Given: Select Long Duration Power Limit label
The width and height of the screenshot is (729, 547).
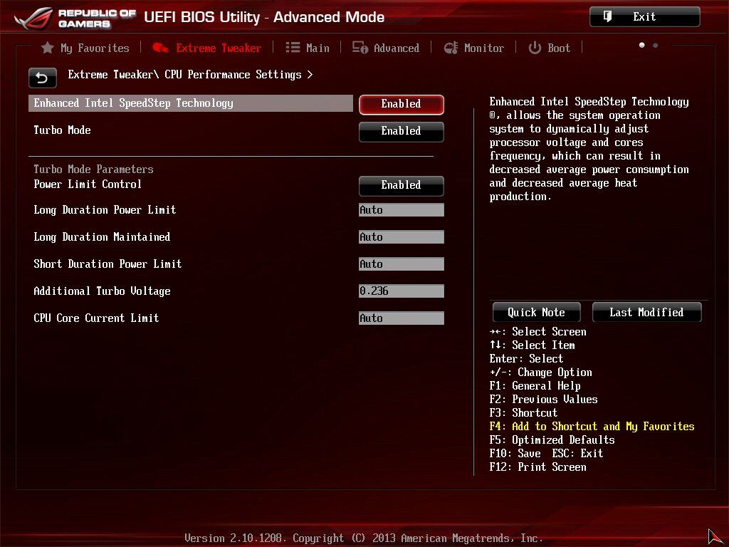Looking at the screenshot, I should coord(105,210).
